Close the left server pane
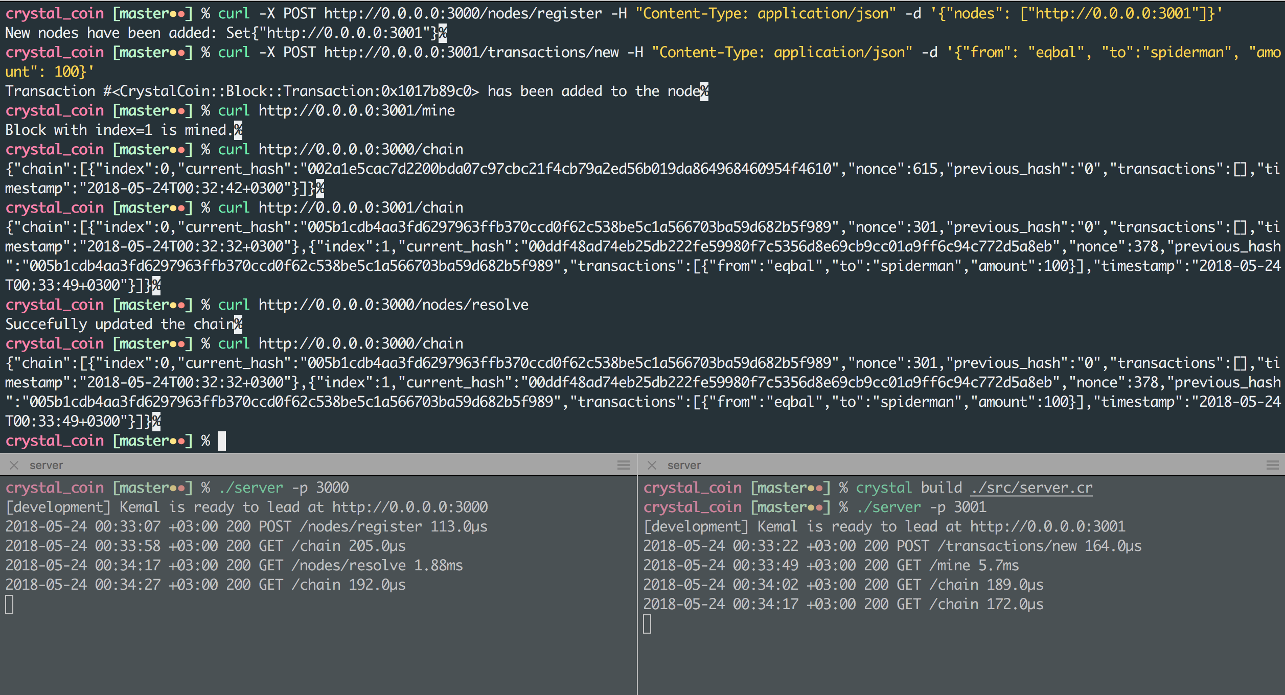This screenshot has height=695, width=1285. [14, 465]
